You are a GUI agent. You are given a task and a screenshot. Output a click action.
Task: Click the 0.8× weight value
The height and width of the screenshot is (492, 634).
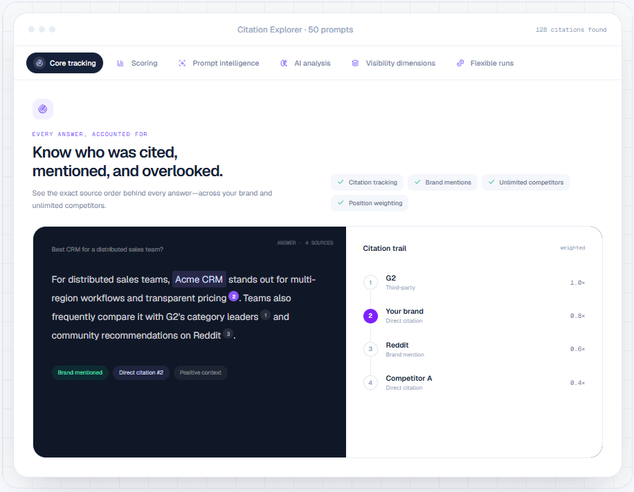577,316
